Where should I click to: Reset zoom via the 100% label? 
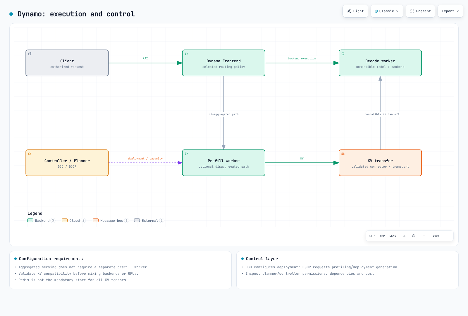click(436, 236)
